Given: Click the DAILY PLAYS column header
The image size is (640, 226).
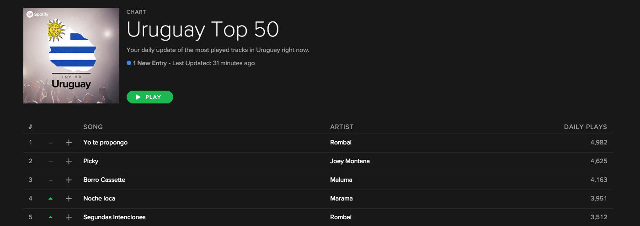Looking at the screenshot, I should pos(585,127).
